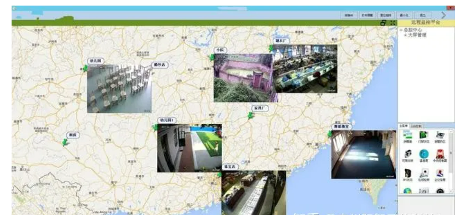Click the 幼儿园 map label
The height and width of the screenshot is (215, 463).
pos(96,61)
